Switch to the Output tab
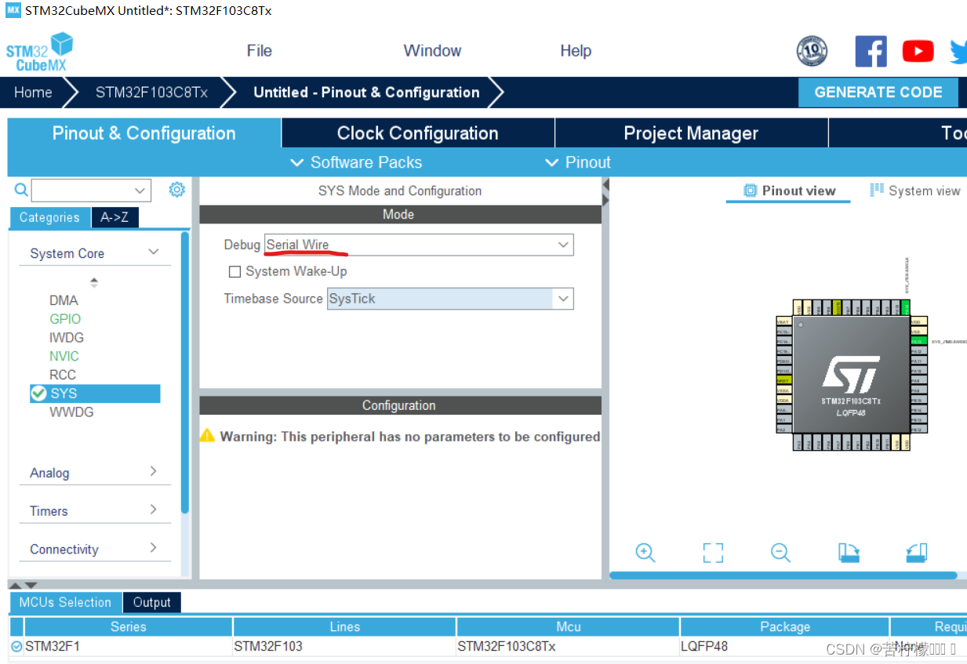967x664 pixels. [151, 602]
